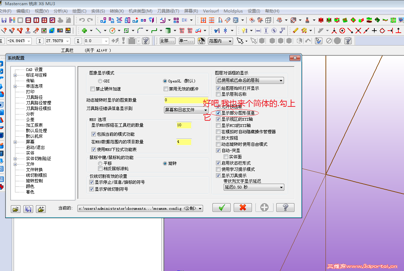This screenshot has width=404, height=271.
Task: Expand the 串连选项 tree node
Action: [15, 86]
